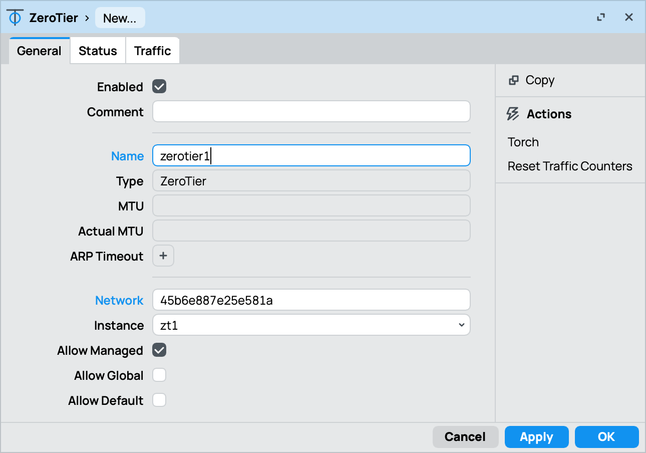Open the Traffic tab

pos(153,51)
